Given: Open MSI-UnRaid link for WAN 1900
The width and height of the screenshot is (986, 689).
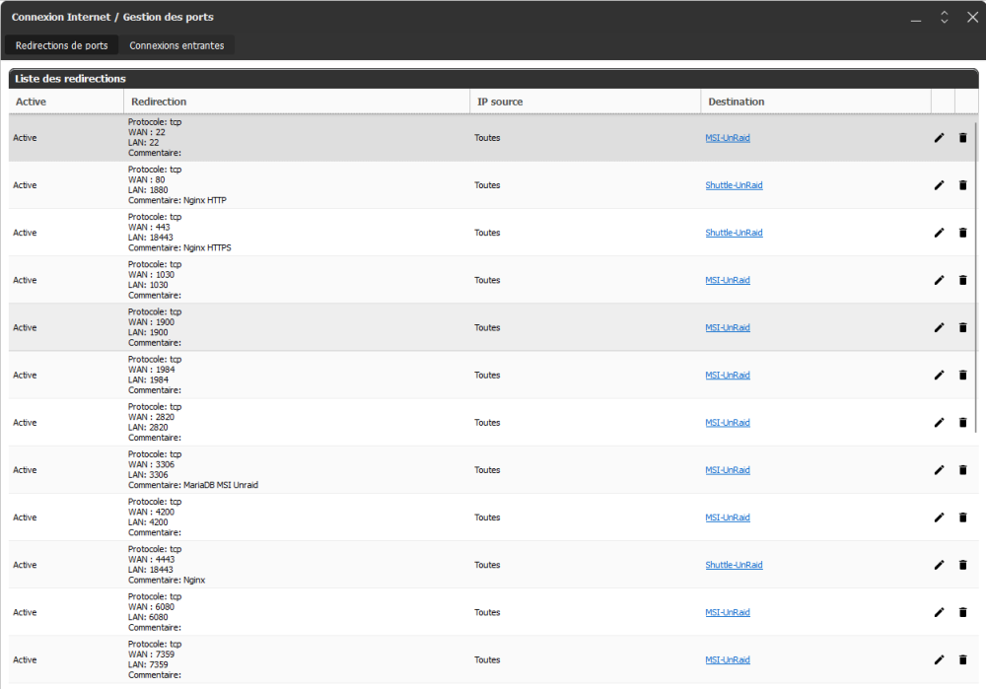Looking at the screenshot, I should [x=728, y=327].
